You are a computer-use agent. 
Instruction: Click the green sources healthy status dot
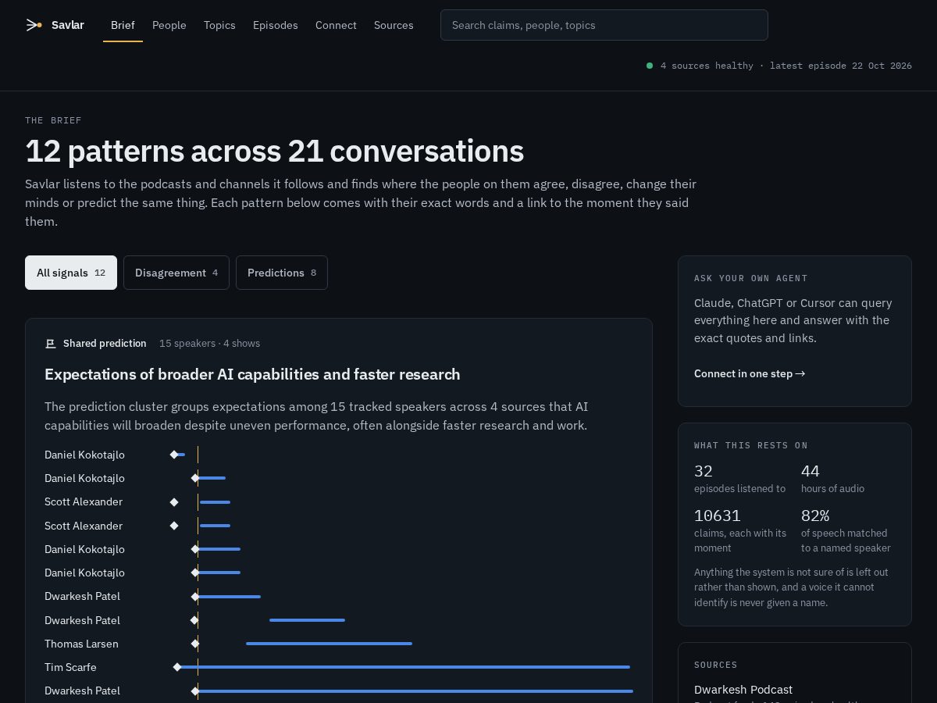(650, 66)
